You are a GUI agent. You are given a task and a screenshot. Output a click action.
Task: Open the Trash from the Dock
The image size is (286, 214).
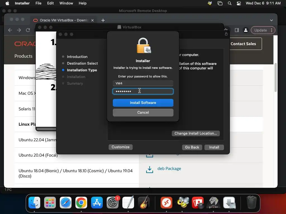coord(252,202)
